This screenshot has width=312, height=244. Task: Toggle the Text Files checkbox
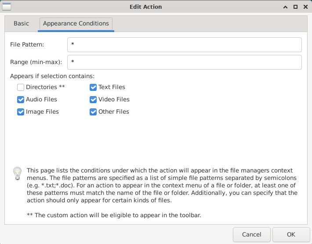[x=93, y=87]
